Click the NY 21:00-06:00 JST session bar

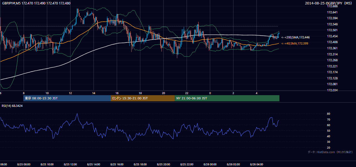coord(227,98)
